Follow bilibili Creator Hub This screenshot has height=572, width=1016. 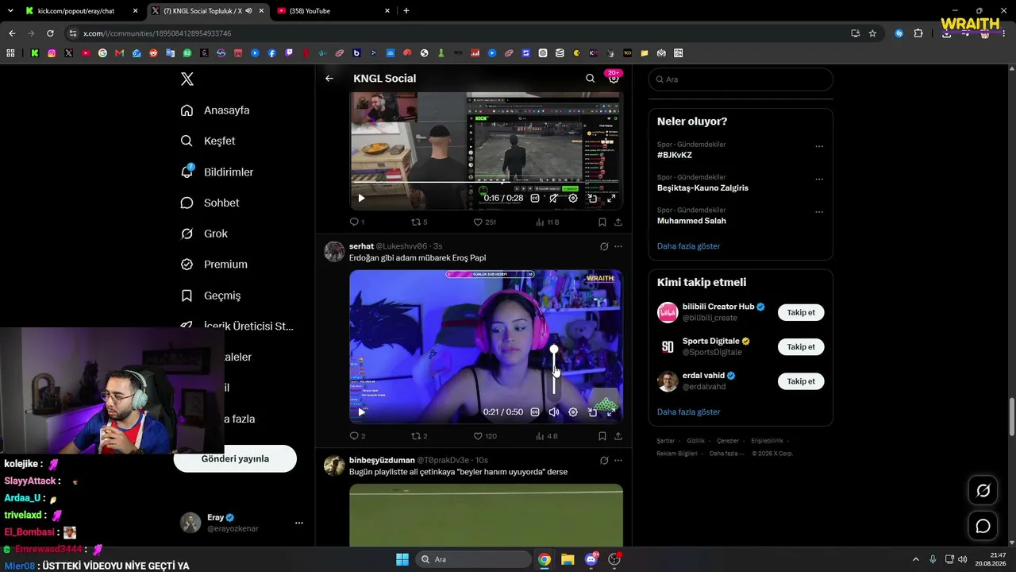(x=801, y=312)
